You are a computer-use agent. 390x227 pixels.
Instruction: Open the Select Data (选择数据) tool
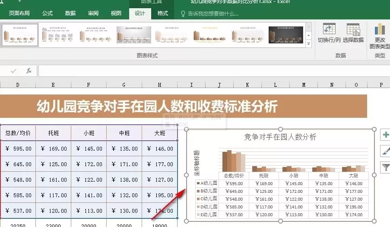[353, 29]
